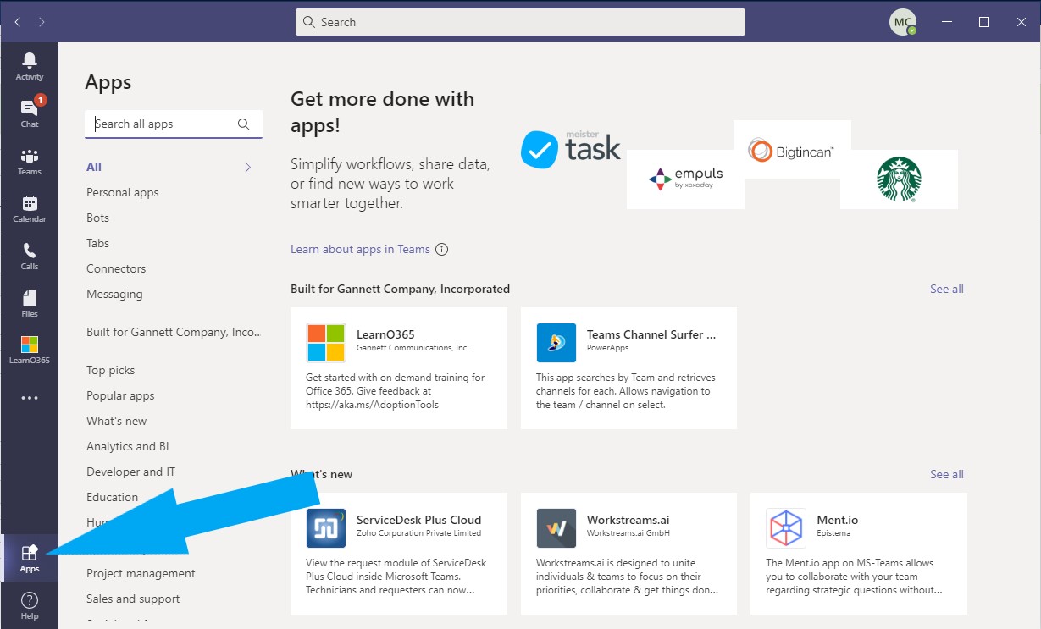
Task: Go forward with the right arrow
Action: [x=42, y=22]
